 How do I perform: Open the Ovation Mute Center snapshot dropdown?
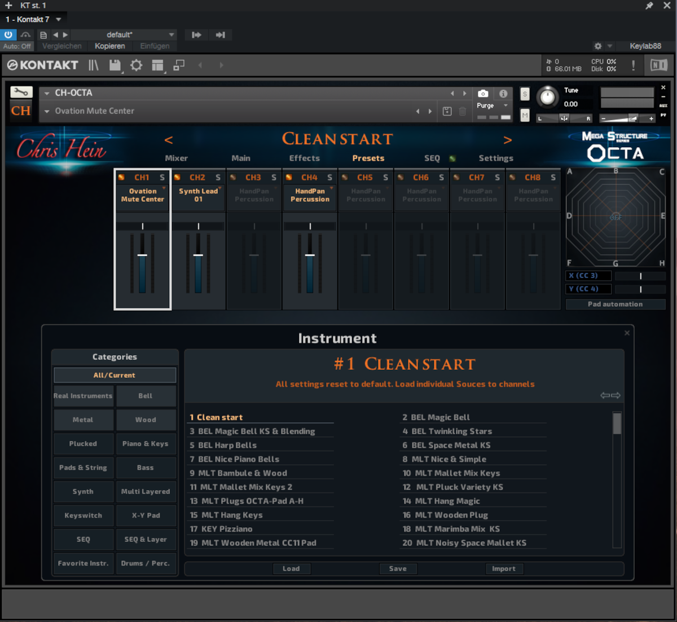click(x=47, y=111)
